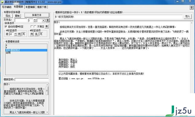This screenshot has height=117, width=195.
Task: Click the 例子: heading in the main text area
Action: pyautogui.click(x=57, y=22)
